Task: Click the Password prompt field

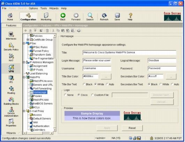Action: tap(162, 68)
